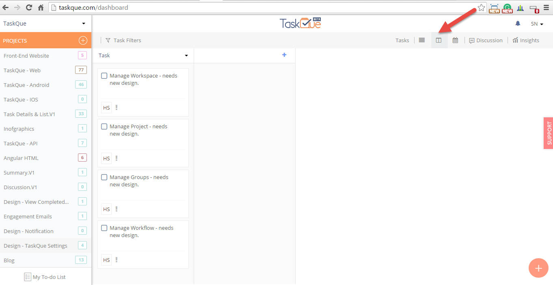
Task: Open My To-do List
Action: click(45, 276)
